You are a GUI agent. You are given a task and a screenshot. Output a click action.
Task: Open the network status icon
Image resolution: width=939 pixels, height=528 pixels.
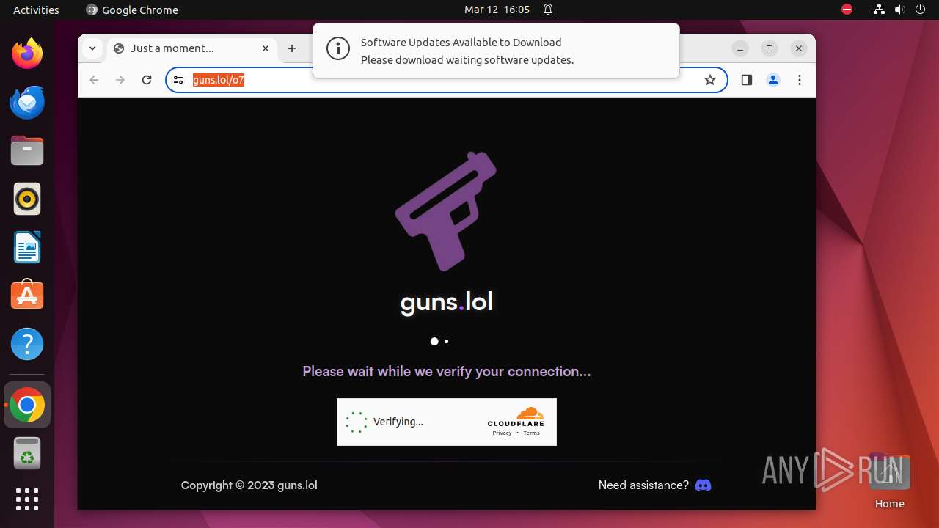tap(879, 10)
